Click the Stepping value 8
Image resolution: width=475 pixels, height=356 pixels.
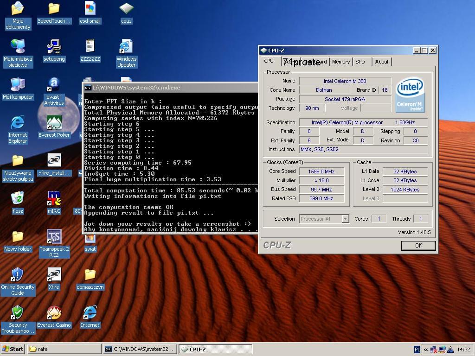(x=415, y=131)
